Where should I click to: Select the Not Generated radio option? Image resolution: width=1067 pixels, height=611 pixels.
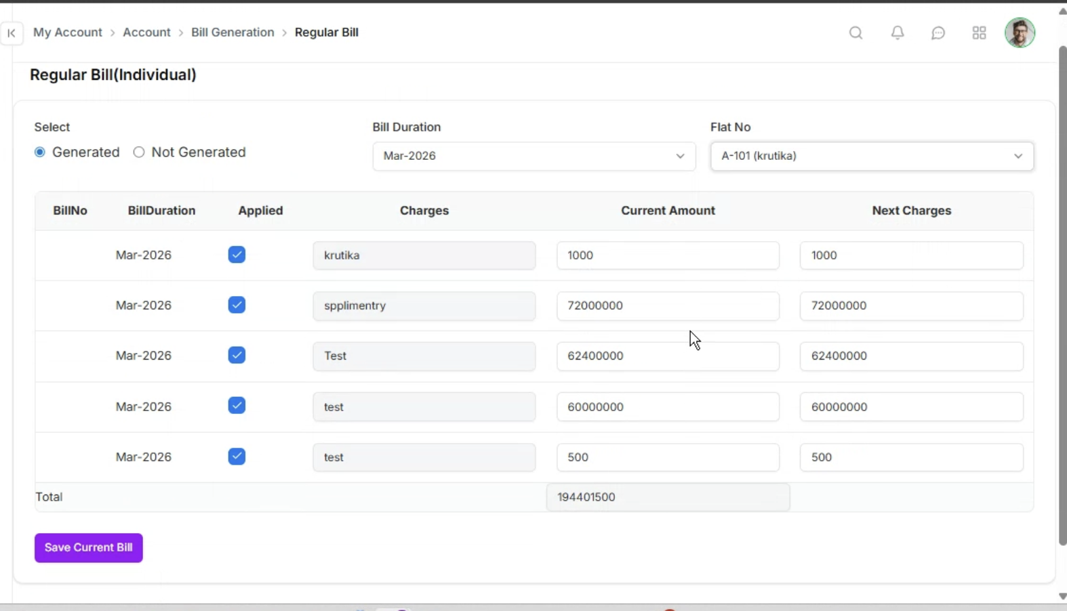point(139,152)
